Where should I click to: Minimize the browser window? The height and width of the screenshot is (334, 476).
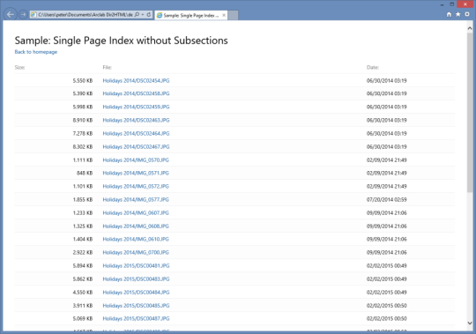[x=442, y=4]
